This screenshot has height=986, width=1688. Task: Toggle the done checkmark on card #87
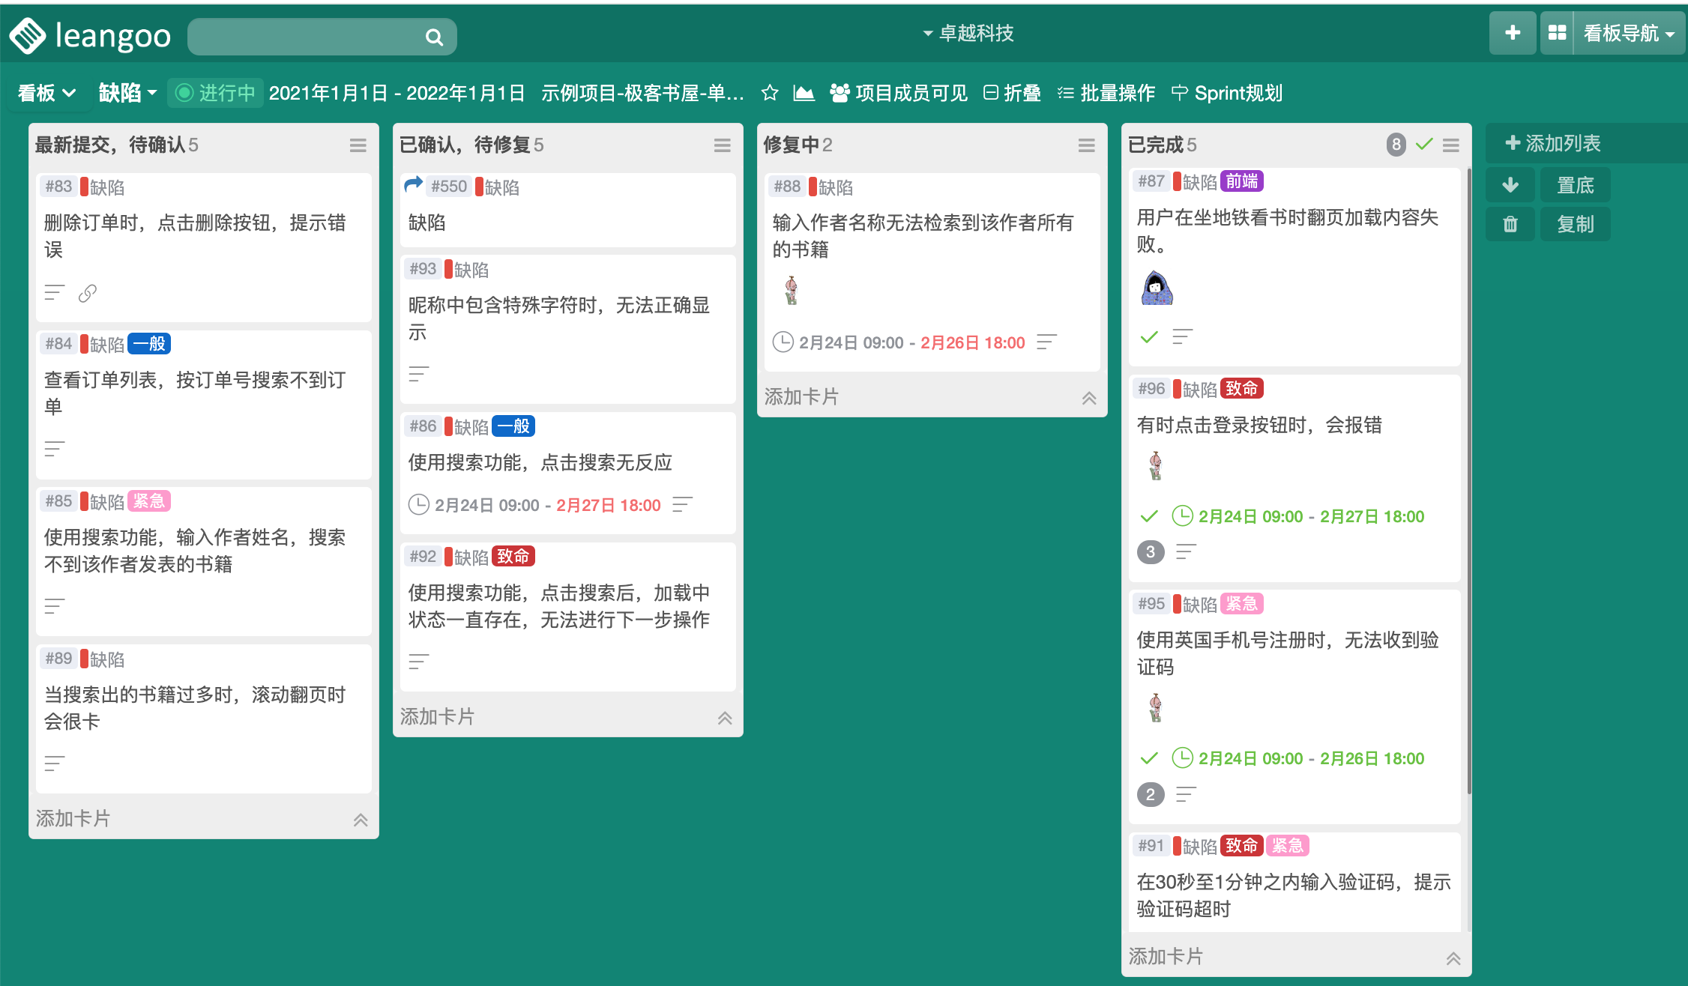(x=1148, y=337)
